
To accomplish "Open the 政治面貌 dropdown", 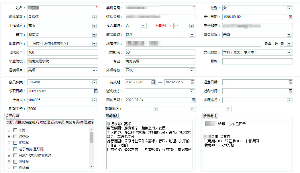I will [192, 35].
